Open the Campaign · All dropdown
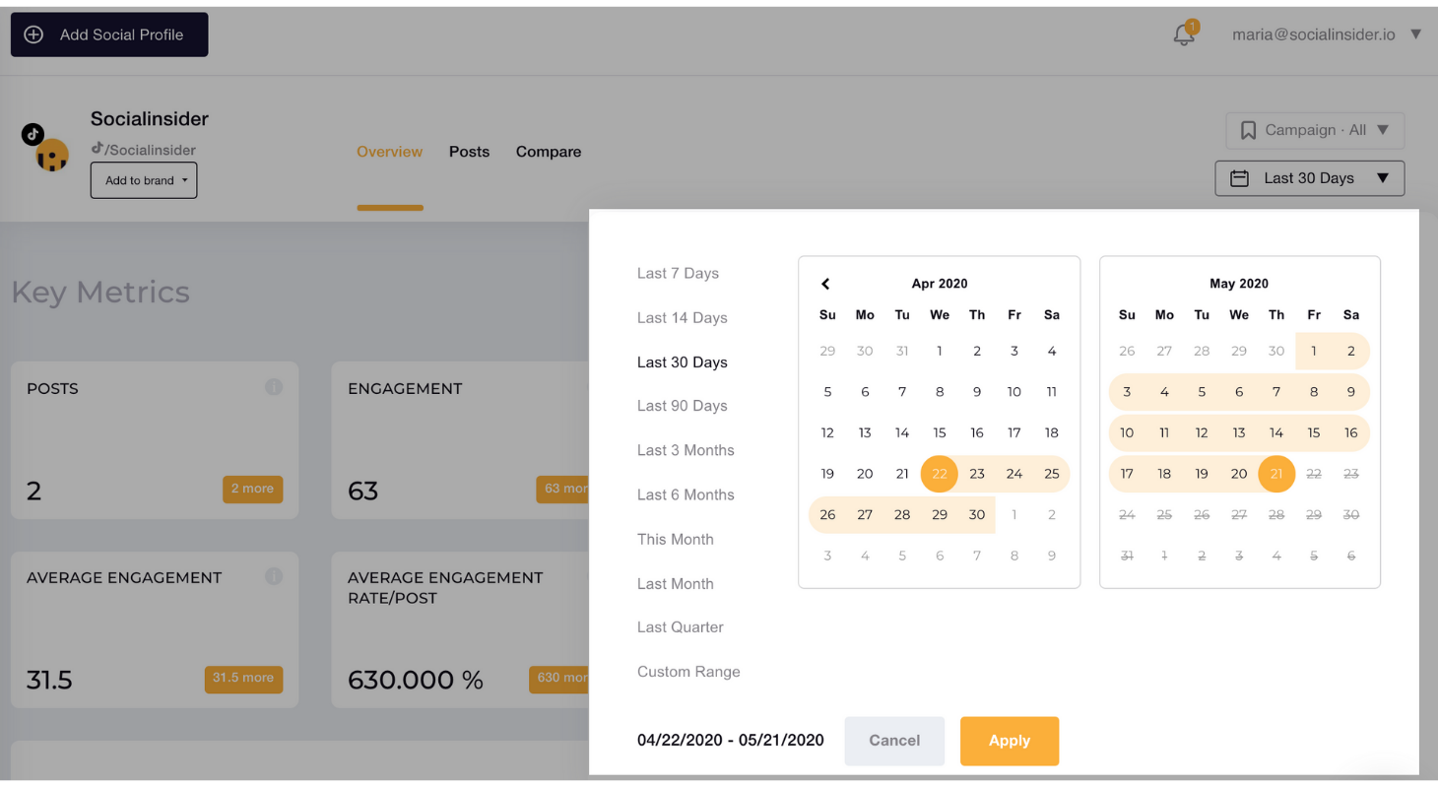 [1315, 130]
